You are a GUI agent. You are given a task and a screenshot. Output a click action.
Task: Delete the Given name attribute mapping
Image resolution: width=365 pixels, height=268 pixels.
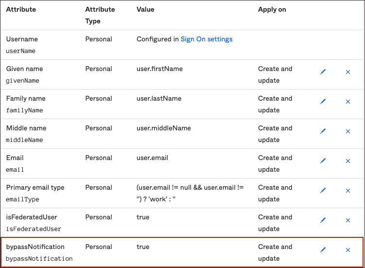[348, 72]
